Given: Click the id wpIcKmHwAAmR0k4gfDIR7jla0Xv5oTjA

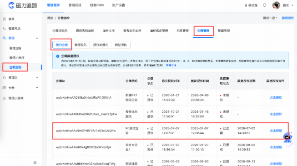Looking at the screenshot, I should (84, 147).
